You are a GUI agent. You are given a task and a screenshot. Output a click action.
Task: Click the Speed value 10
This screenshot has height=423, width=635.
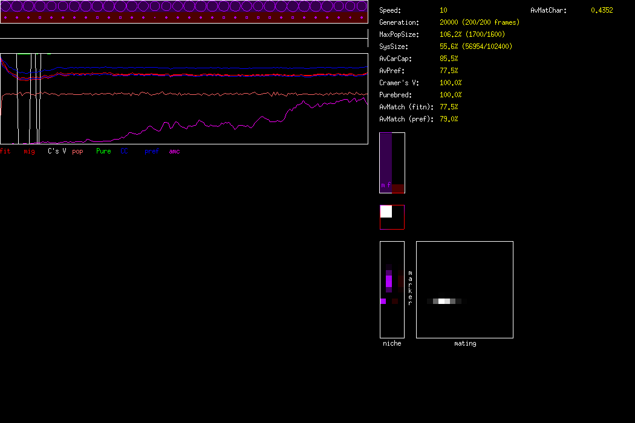443,10
